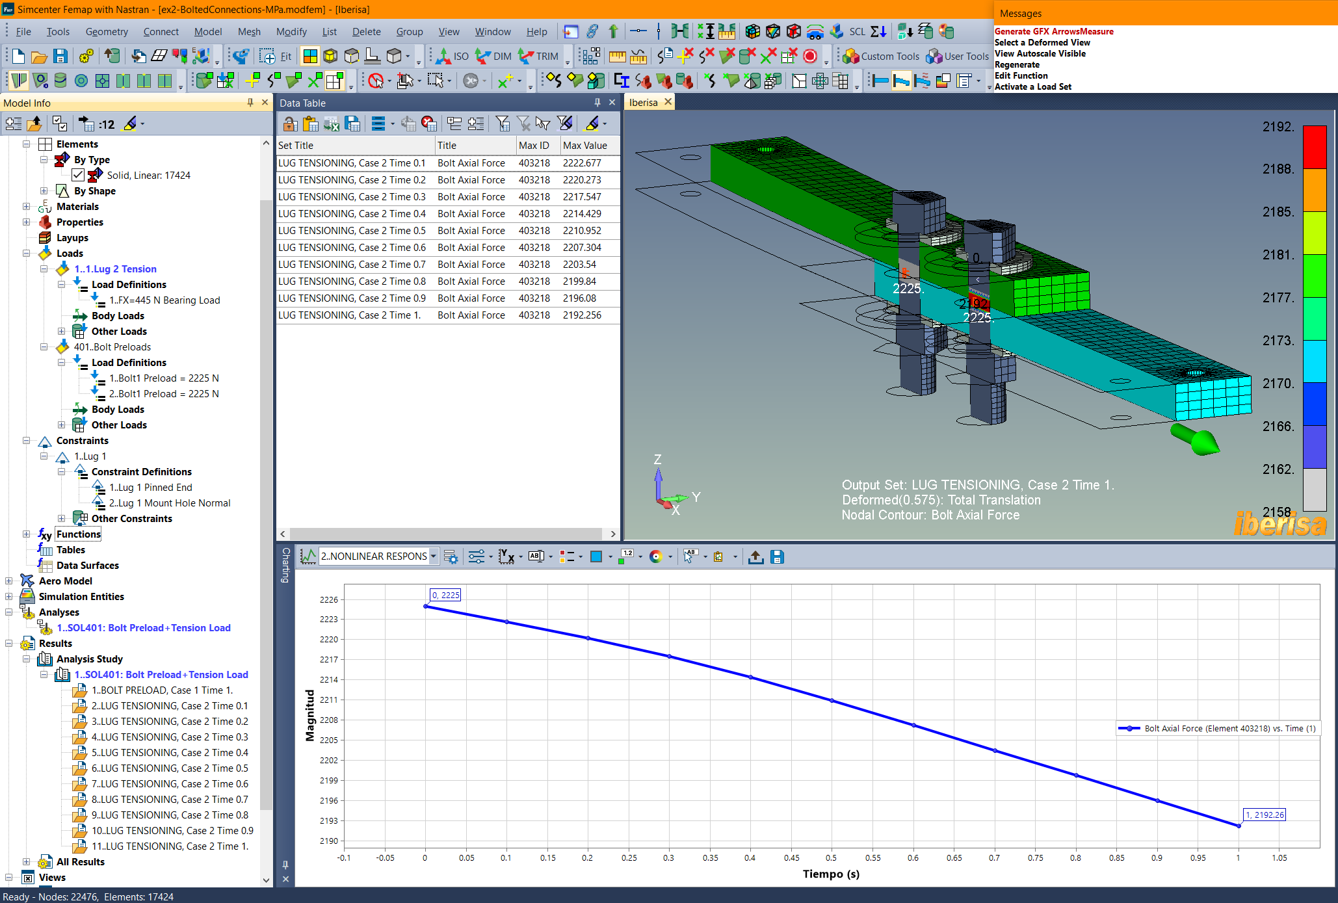
Task: Click the chart blue background color square
Action: coord(596,556)
